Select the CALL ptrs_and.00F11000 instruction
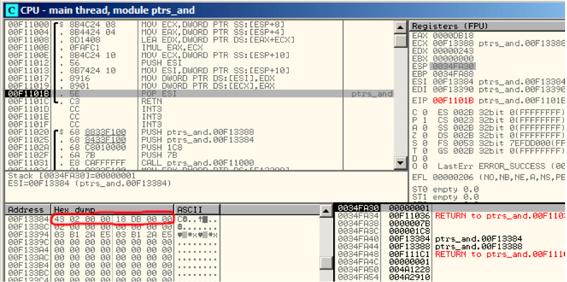 [200, 162]
